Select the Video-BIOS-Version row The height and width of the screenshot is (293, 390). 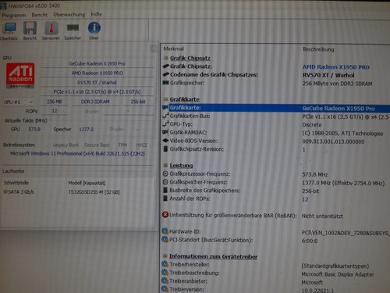(x=275, y=141)
